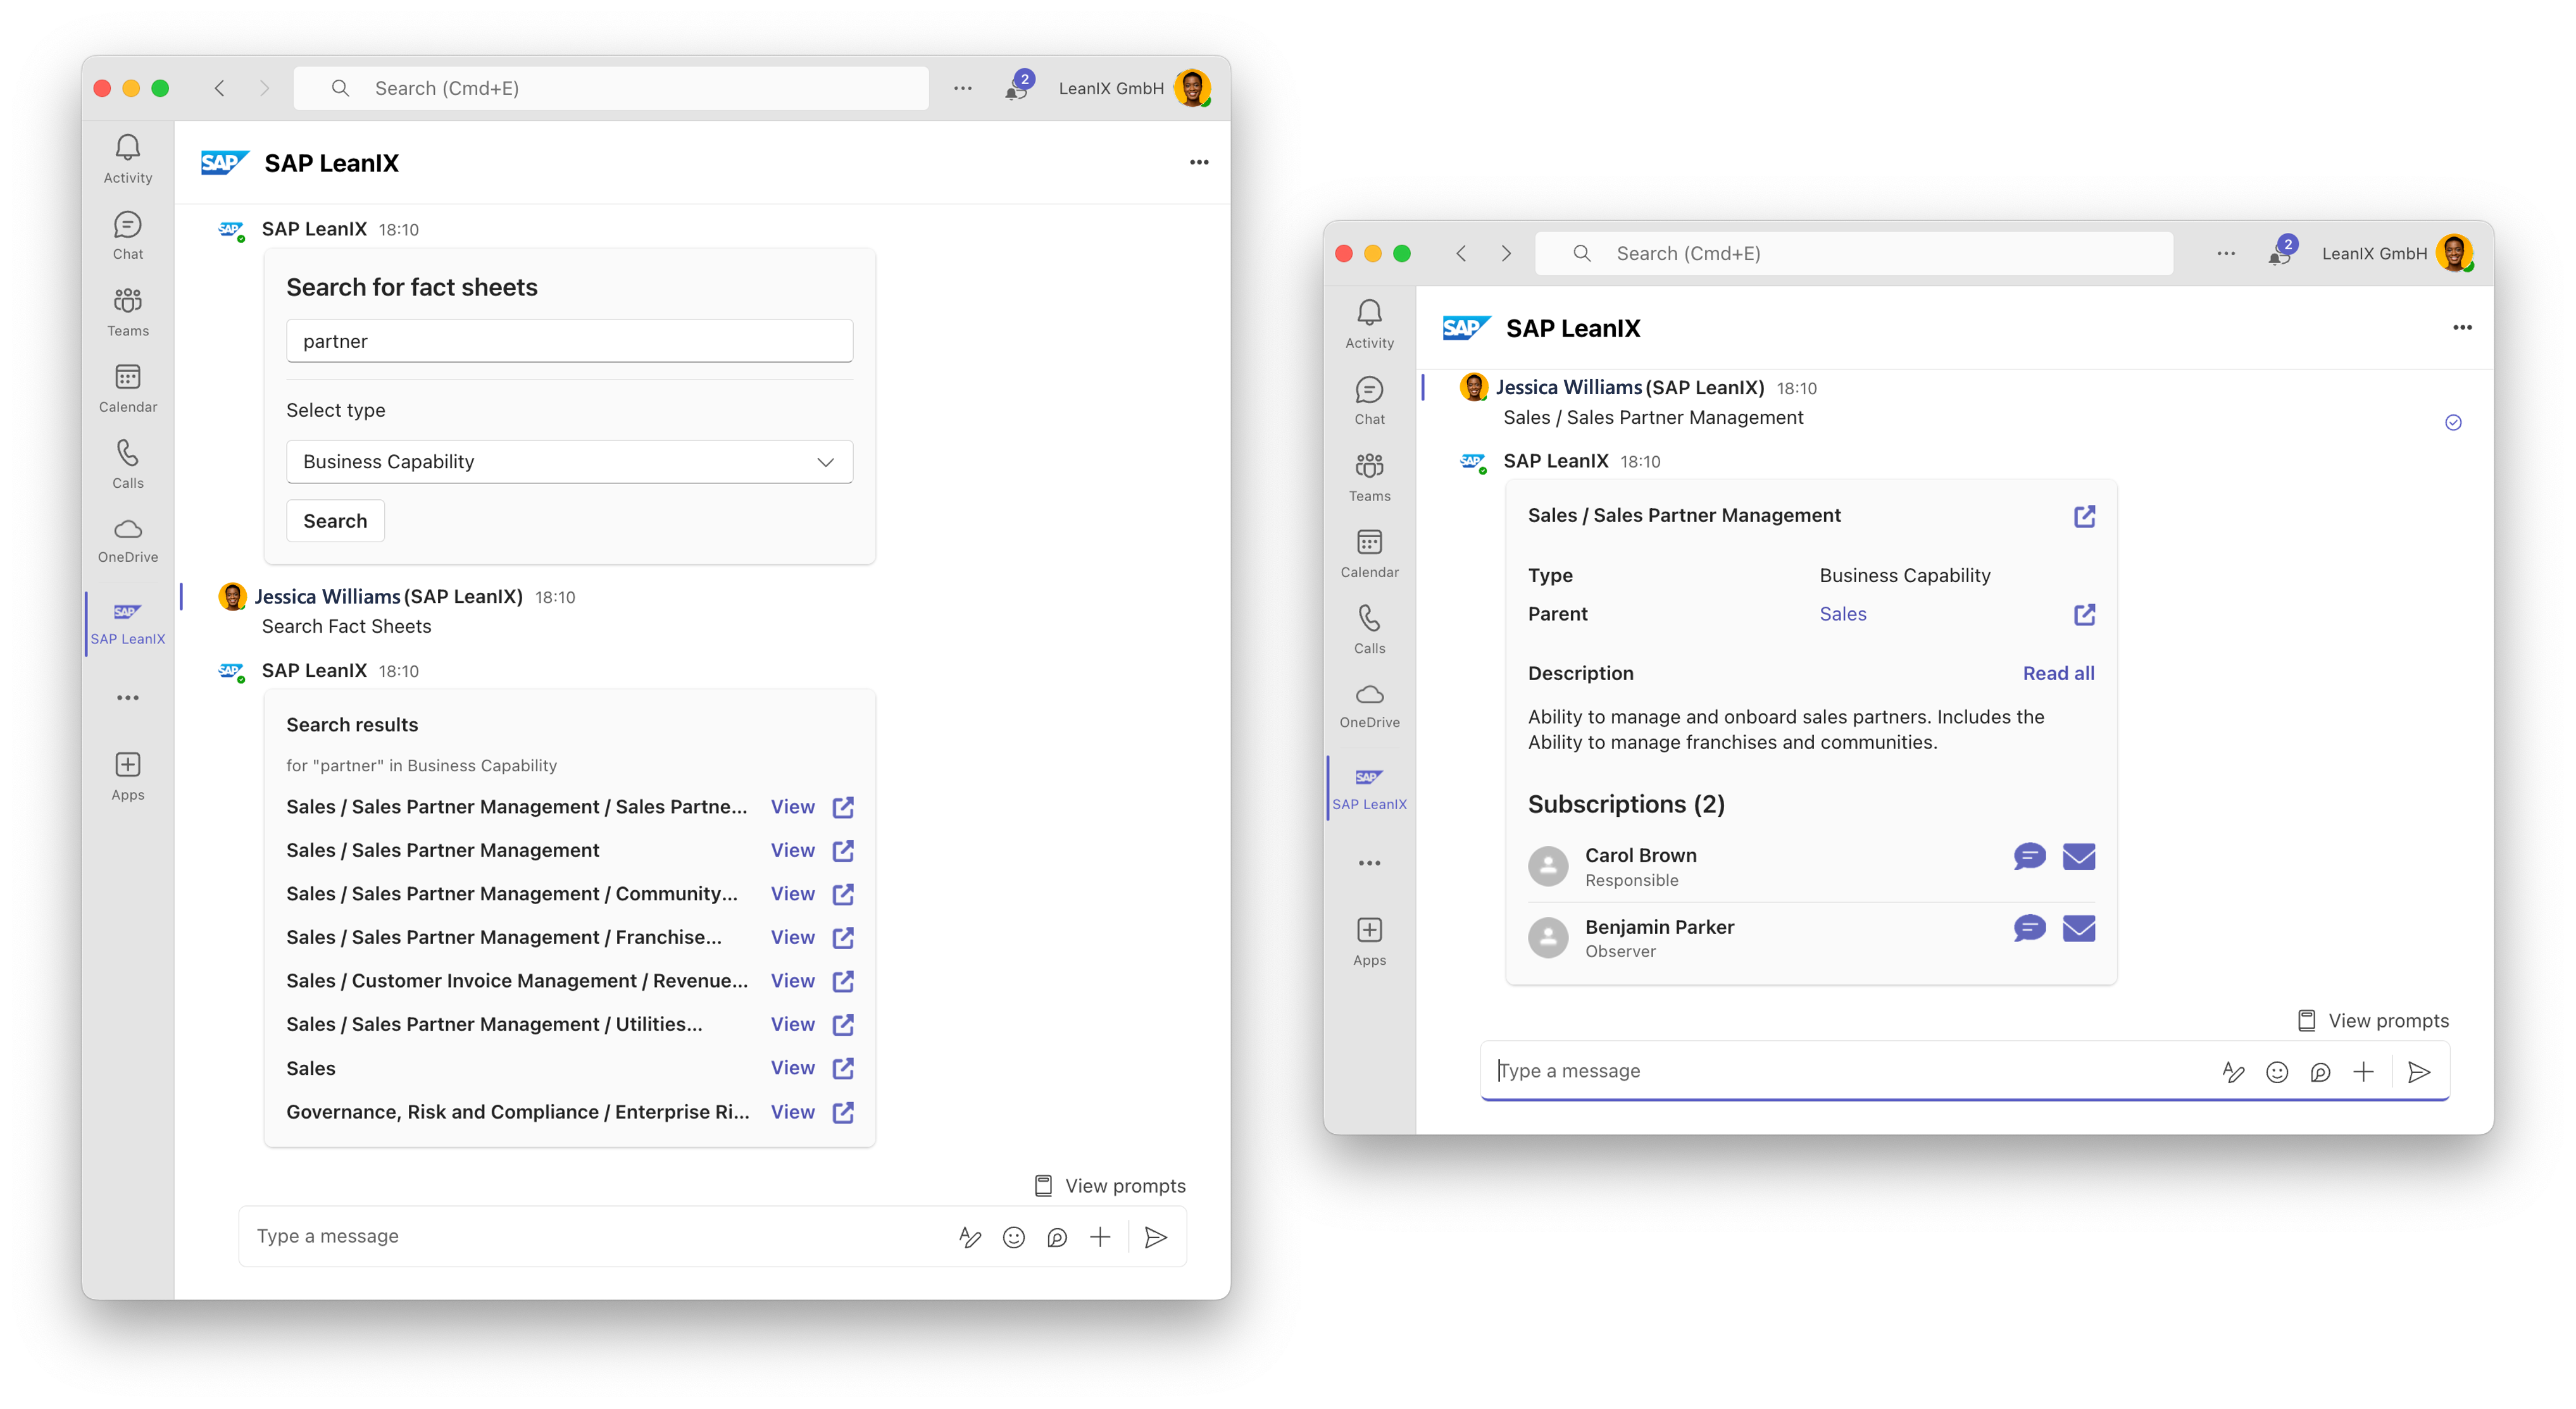2576x1409 pixels.
Task: Open notifications bell in right window title bar
Action: tap(2280, 253)
